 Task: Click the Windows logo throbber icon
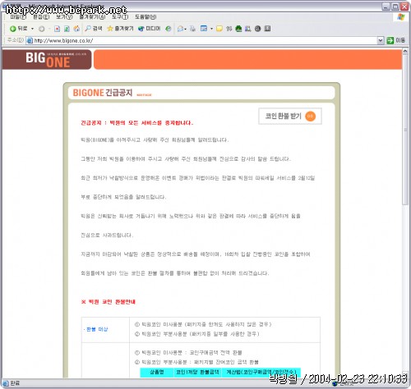coord(401,17)
